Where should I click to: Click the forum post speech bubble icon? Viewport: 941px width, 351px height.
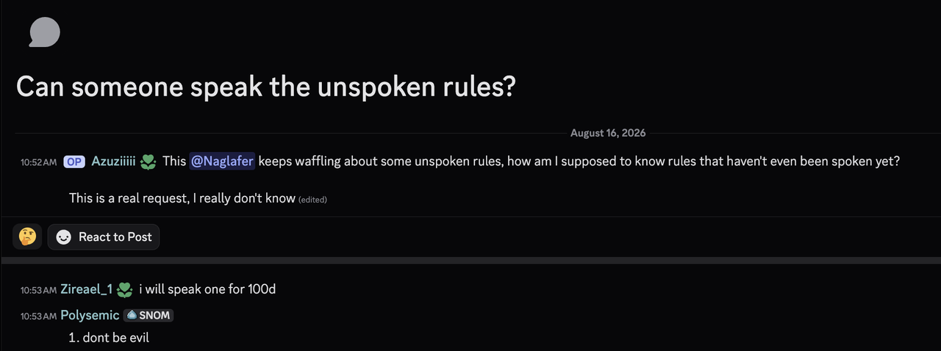click(44, 32)
